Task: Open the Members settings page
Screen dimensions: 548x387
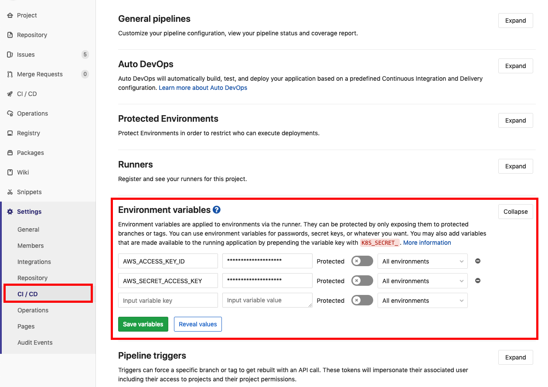Action: 31,246
